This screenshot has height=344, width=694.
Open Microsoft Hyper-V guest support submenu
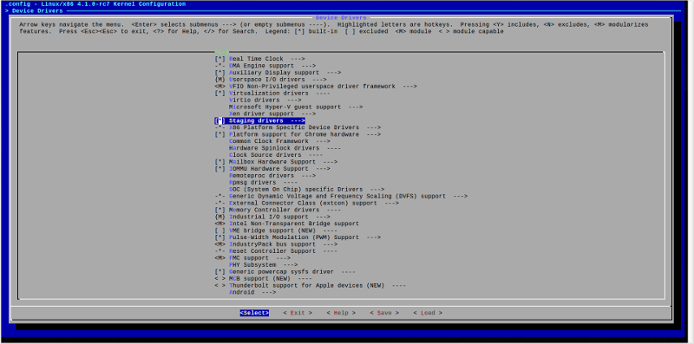coord(296,107)
